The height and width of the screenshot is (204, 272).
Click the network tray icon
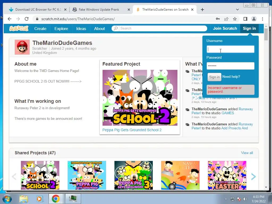(x=232, y=199)
